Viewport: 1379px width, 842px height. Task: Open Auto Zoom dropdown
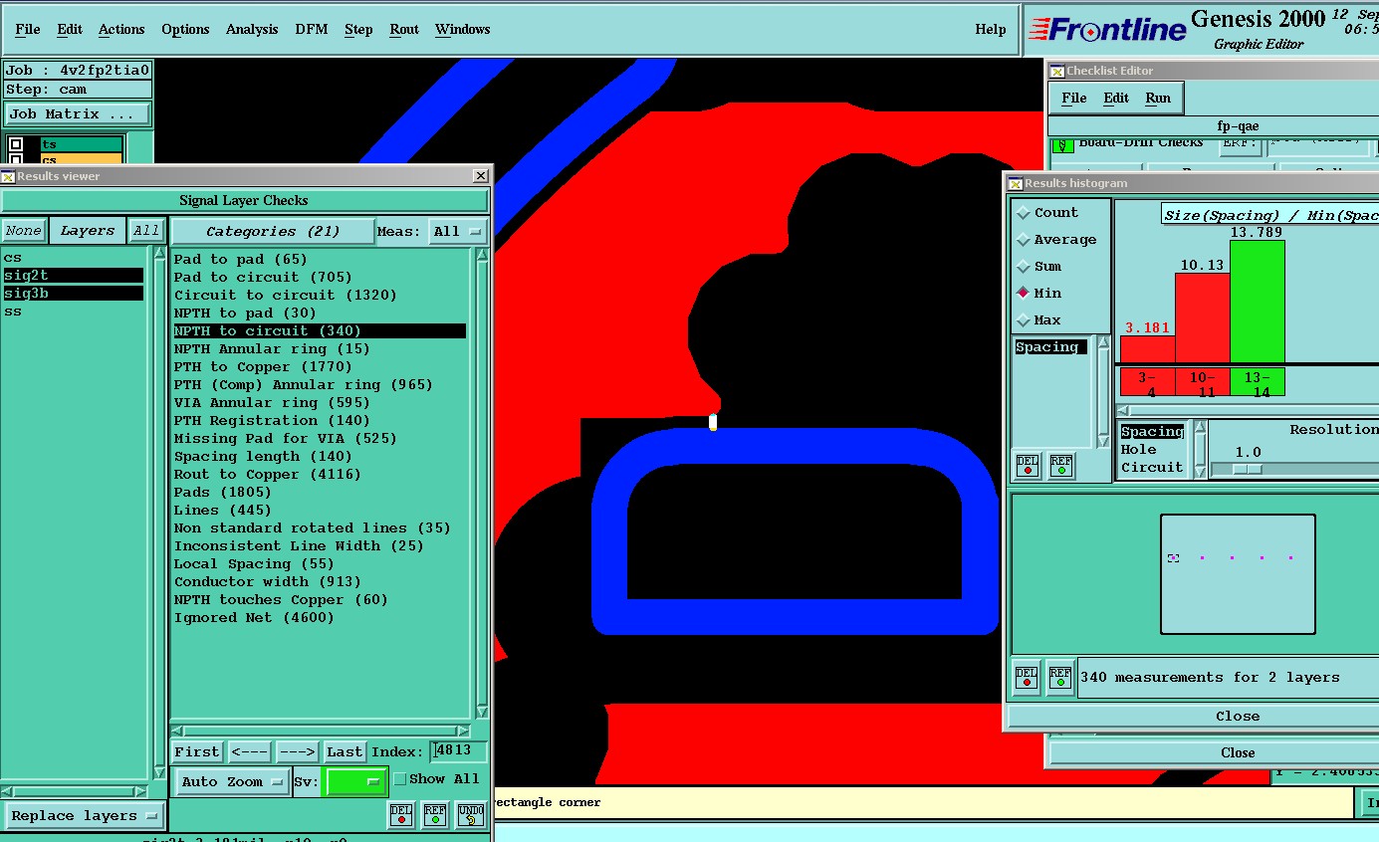233,781
